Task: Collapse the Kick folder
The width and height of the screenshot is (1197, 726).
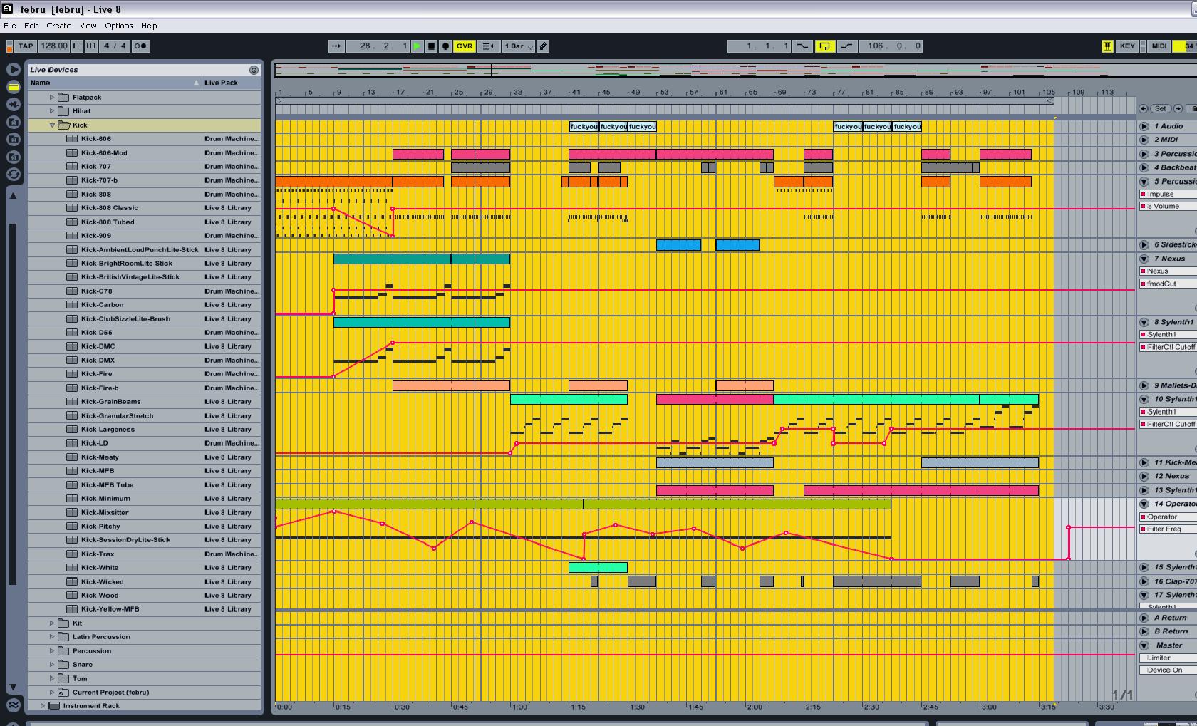Action: click(52, 125)
